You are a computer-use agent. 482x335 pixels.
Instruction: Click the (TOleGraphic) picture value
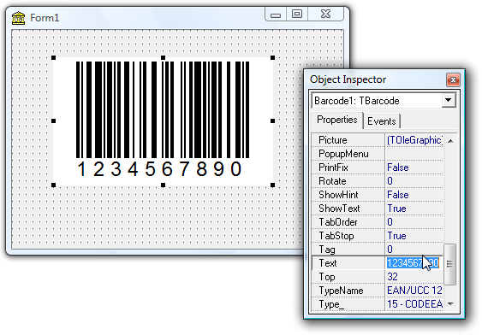(x=414, y=140)
